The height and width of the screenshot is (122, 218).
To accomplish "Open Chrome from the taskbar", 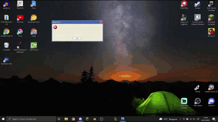I will [x=73, y=119].
